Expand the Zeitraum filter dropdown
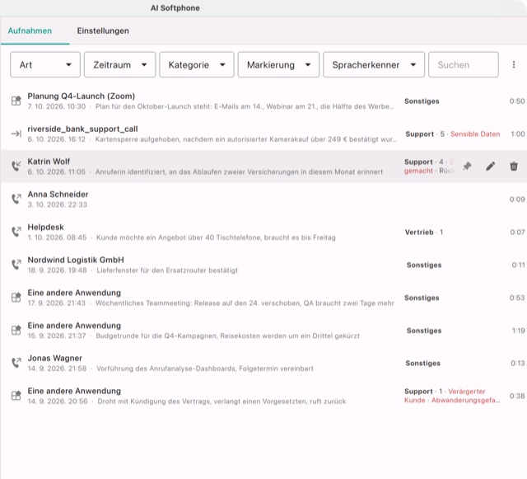Image resolution: width=527 pixels, height=479 pixels. tap(119, 64)
